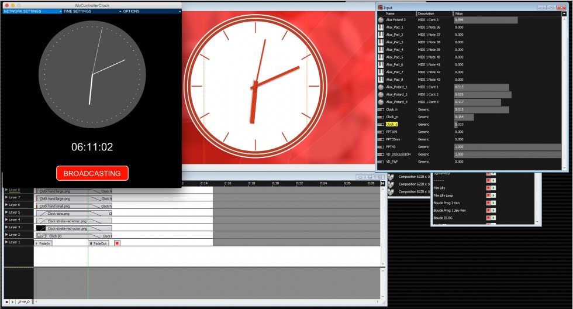Click the fader icon beside PPT43

(x=381, y=147)
